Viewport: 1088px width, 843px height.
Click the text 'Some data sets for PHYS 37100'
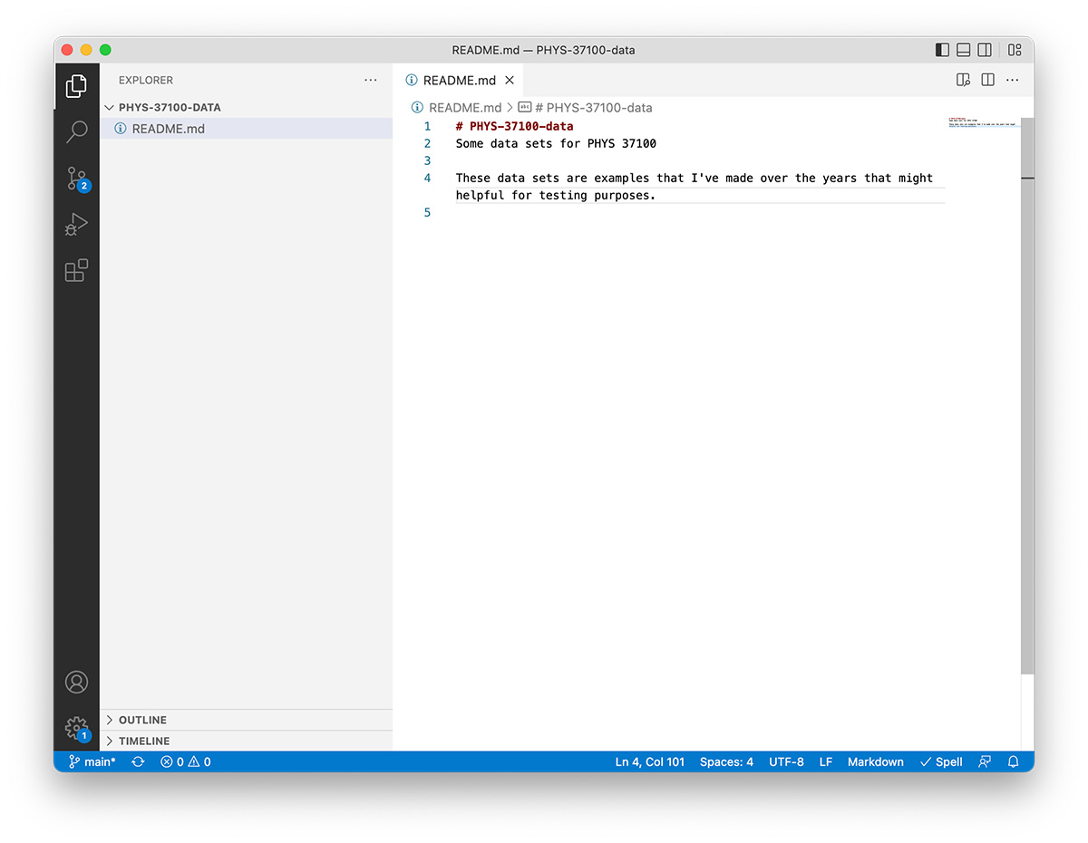click(x=556, y=143)
